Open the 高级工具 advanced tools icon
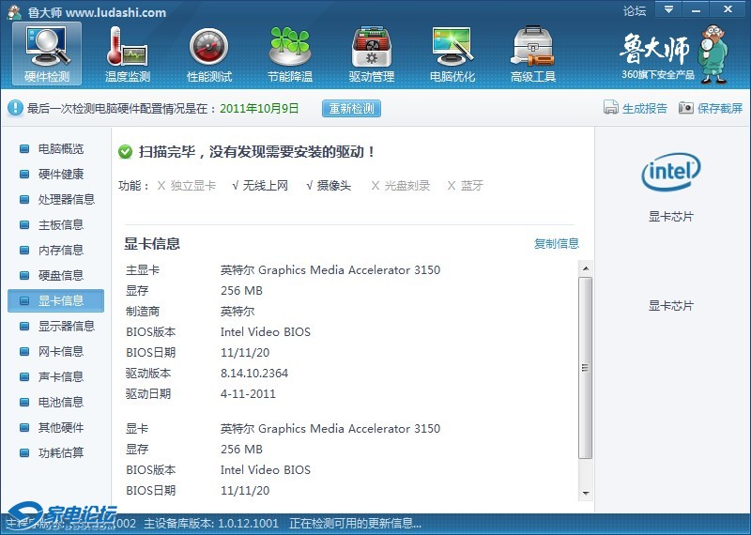The image size is (751, 535). coord(532,54)
